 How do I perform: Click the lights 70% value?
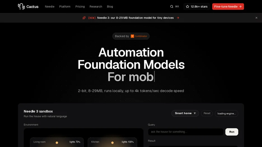point(75,142)
